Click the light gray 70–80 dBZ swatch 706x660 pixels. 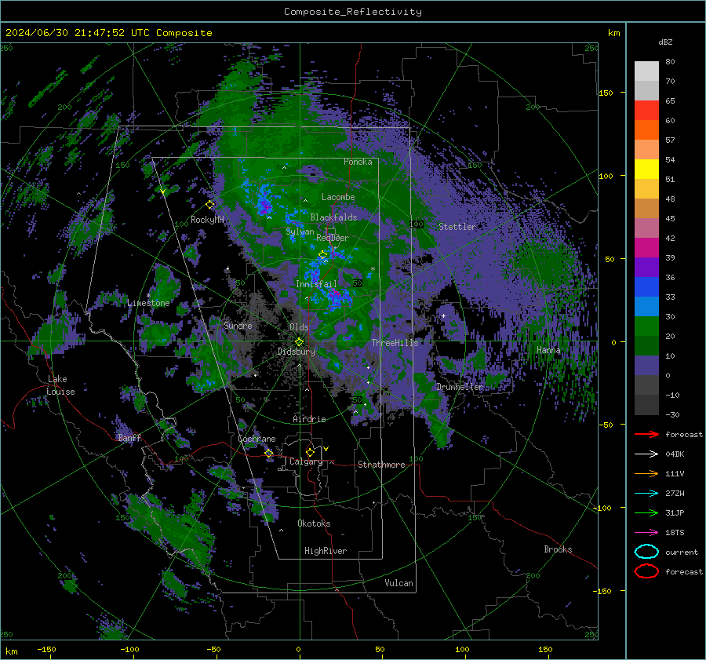[x=646, y=71]
